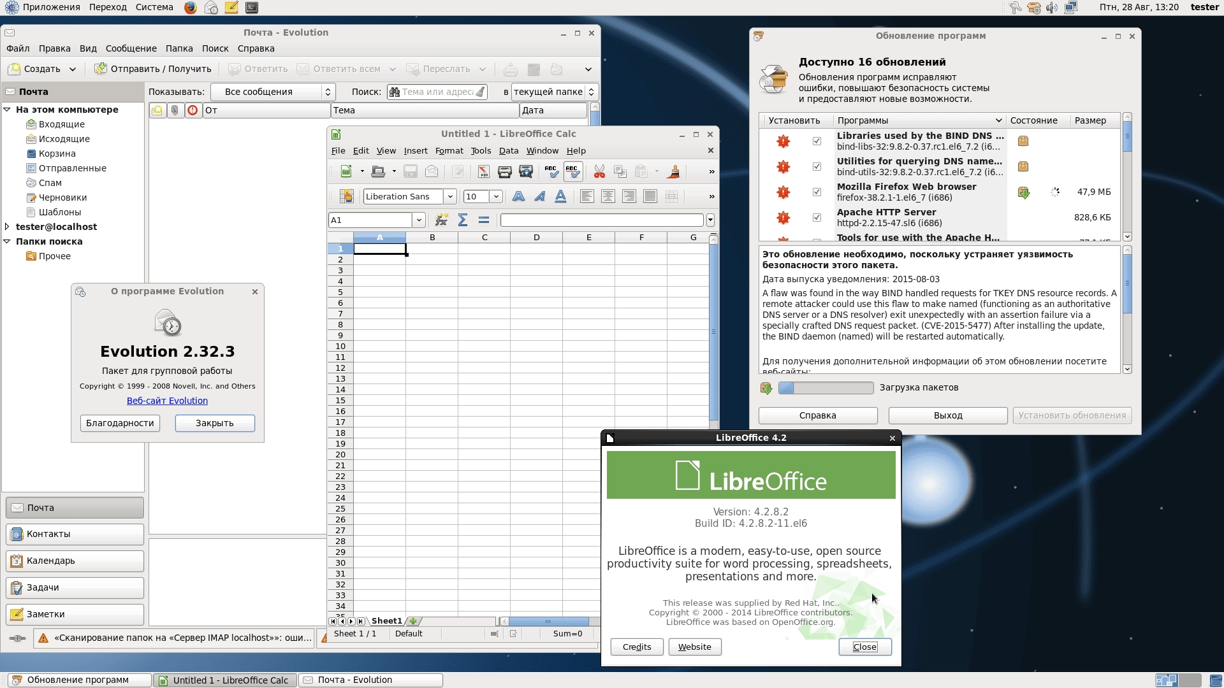The width and height of the screenshot is (1224, 688).
Task: Justify cell text in Calc
Action: [650, 197]
